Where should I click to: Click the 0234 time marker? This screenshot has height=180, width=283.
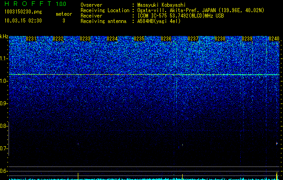pyautogui.click(x=112, y=39)
